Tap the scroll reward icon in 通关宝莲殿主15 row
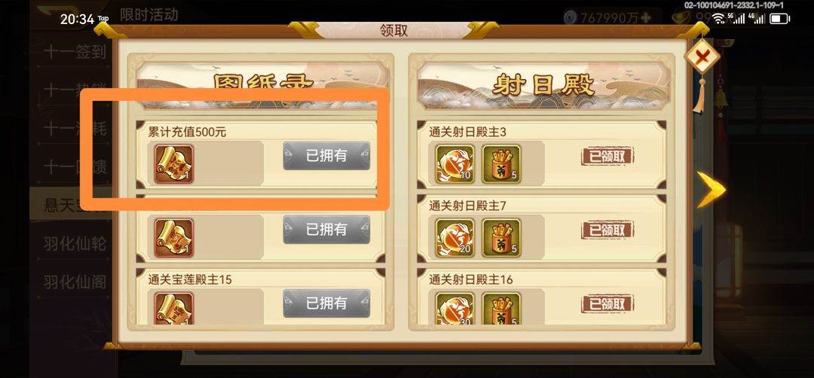The image size is (814, 378). (x=174, y=309)
